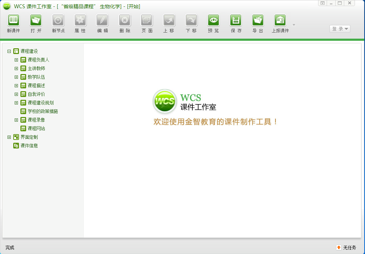Save using the 保存 floppy disk icon
The image size is (365, 254).
[x=236, y=20]
